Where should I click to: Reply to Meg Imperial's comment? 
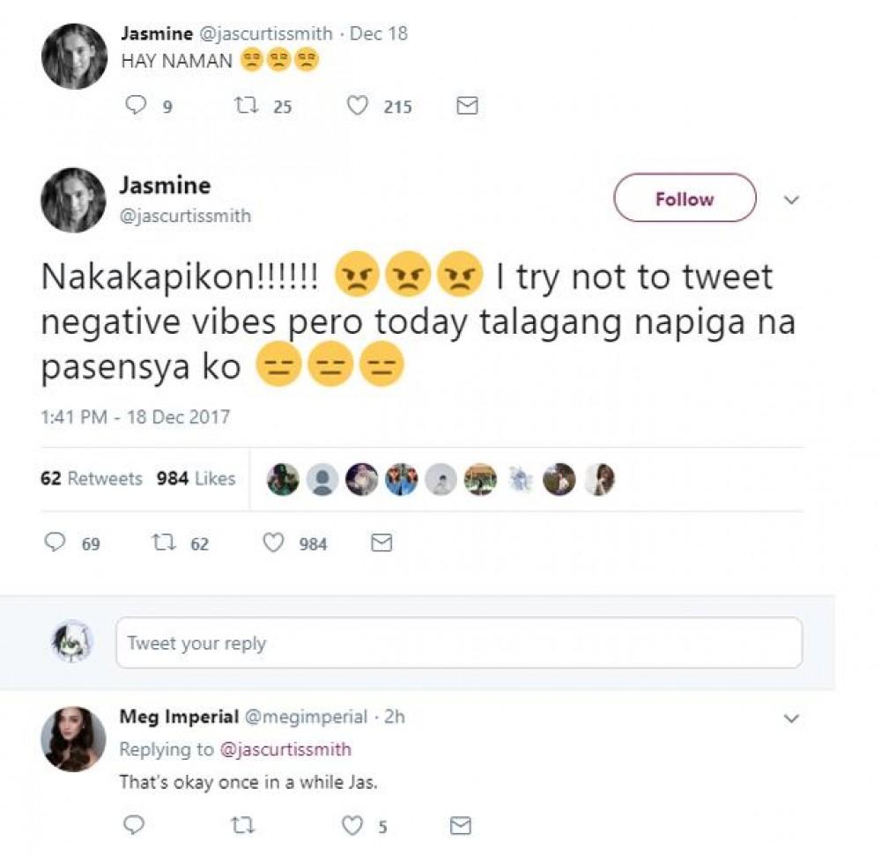134,825
